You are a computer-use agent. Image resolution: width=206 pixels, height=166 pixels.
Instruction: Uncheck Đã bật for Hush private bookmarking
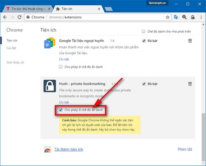pos(144,84)
